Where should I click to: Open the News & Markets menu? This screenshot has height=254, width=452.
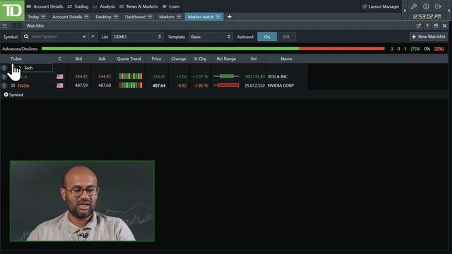138,6
